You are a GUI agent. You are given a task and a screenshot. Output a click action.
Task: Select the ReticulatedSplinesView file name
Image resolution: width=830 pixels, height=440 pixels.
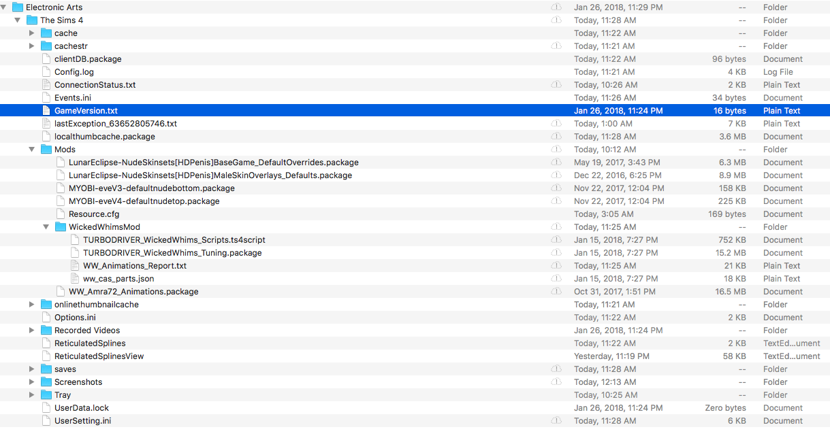point(99,356)
